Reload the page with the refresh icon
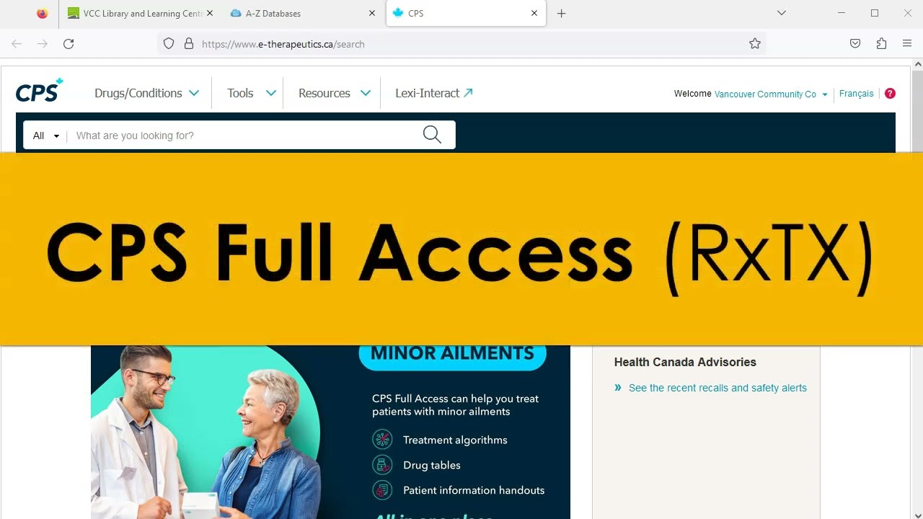The width and height of the screenshot is (923, 519). pyautogui.click(x=69, y=44)
